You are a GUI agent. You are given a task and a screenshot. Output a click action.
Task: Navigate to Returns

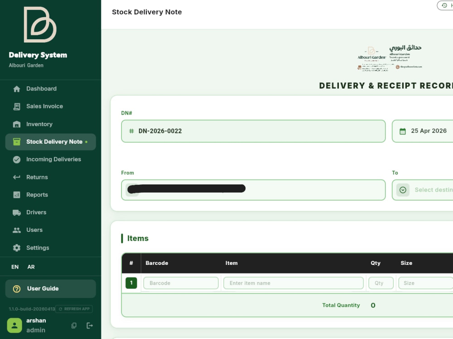point(51,177)
